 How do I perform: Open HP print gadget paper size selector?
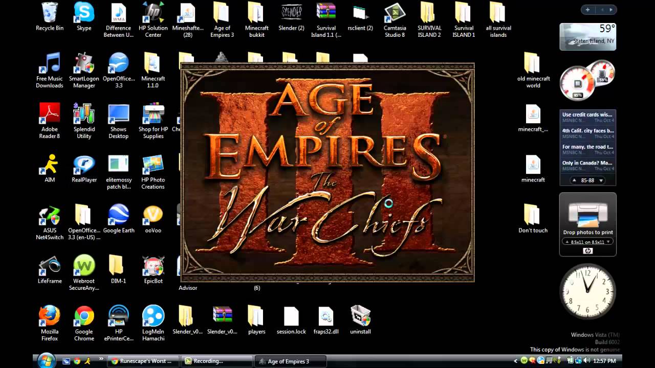587,242
